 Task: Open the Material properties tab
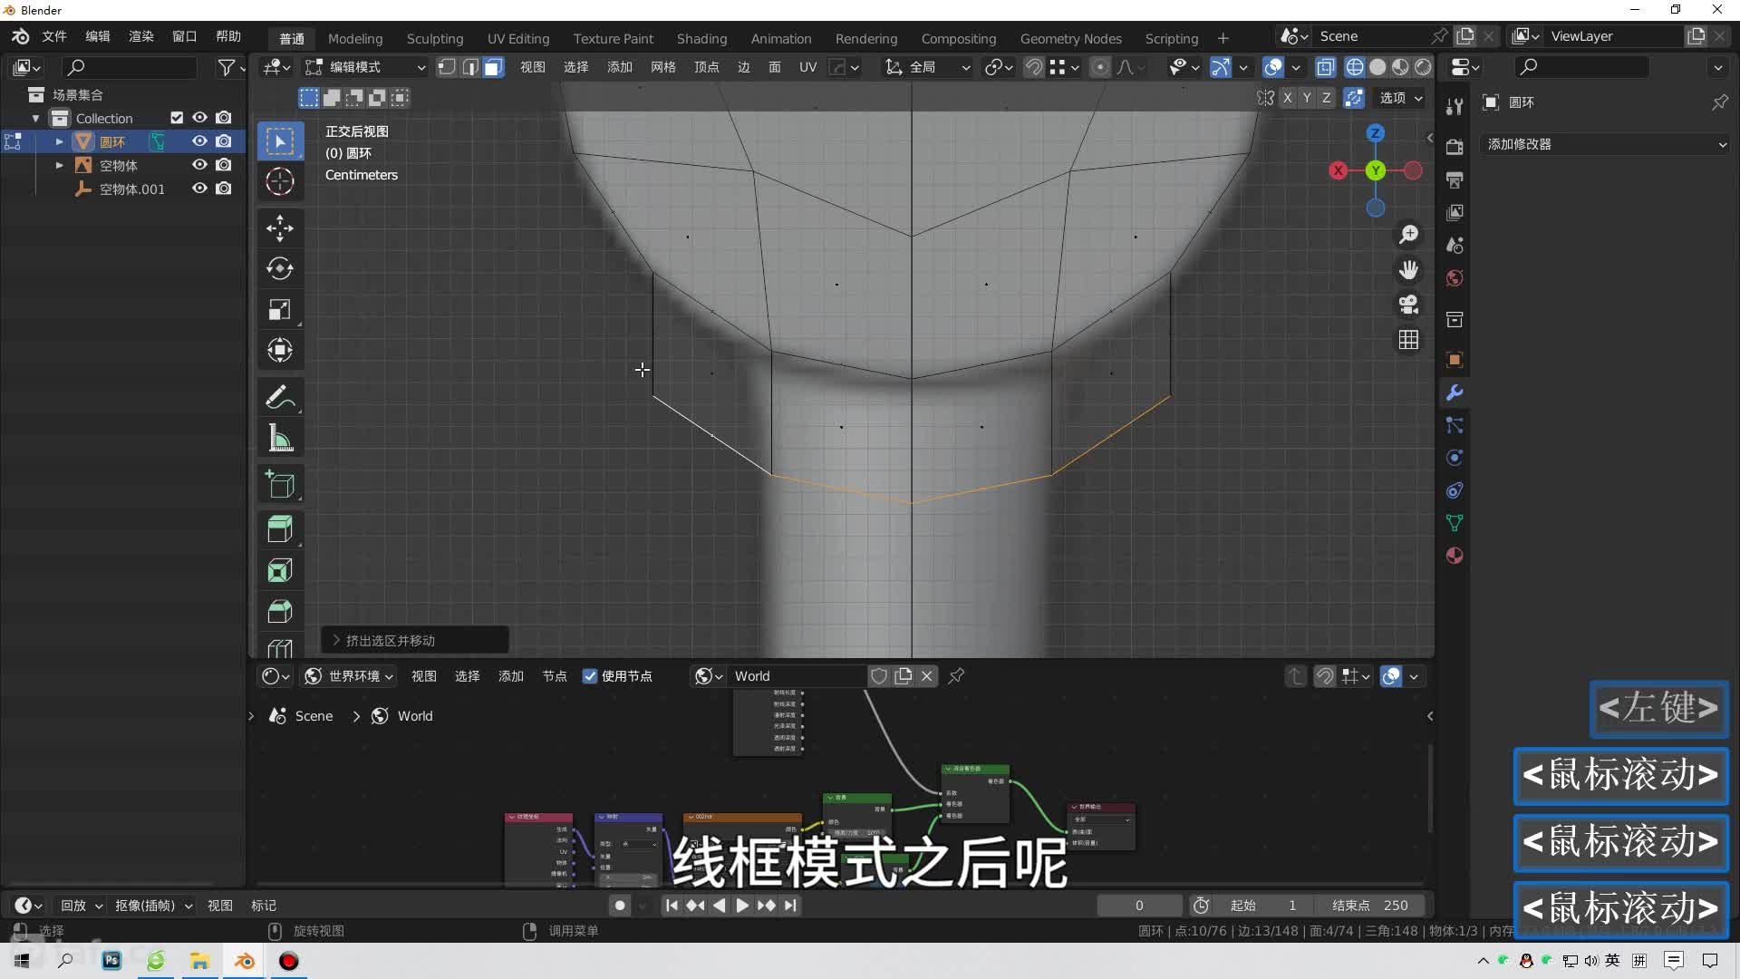coord(1455,556)
